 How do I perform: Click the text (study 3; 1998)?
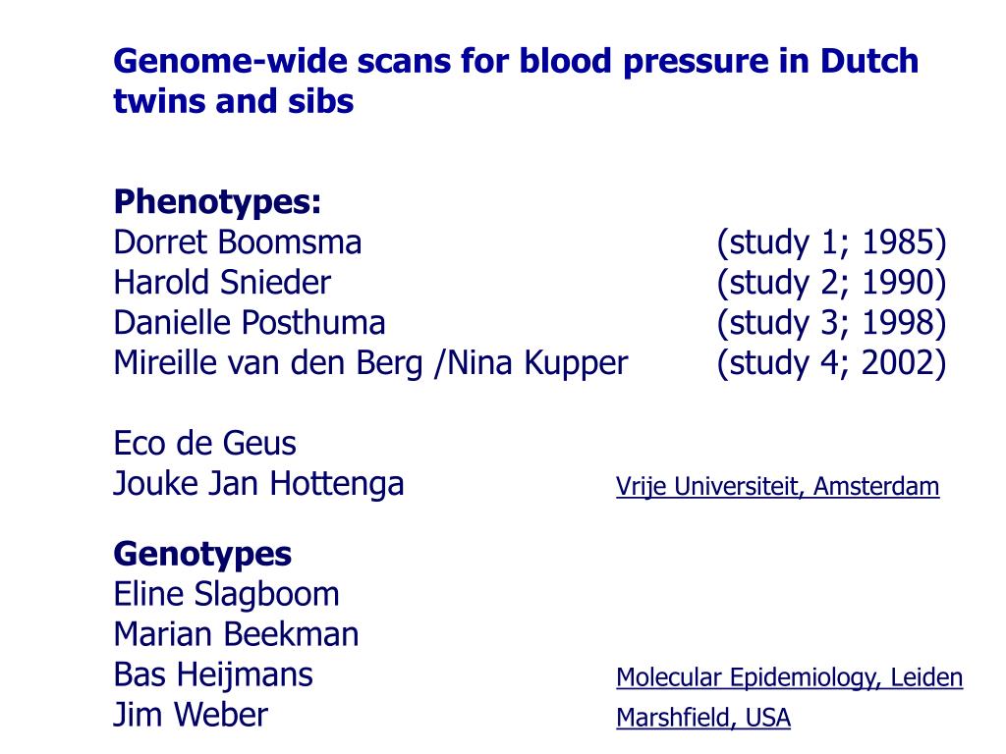(x=831, y=324)
